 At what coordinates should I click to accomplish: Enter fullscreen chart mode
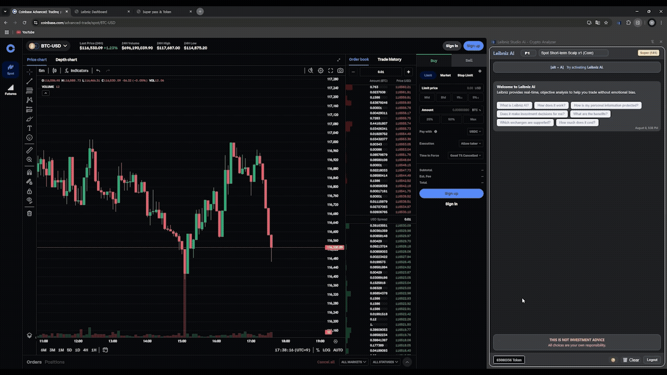pyautogui.click(x=330, y=70)
